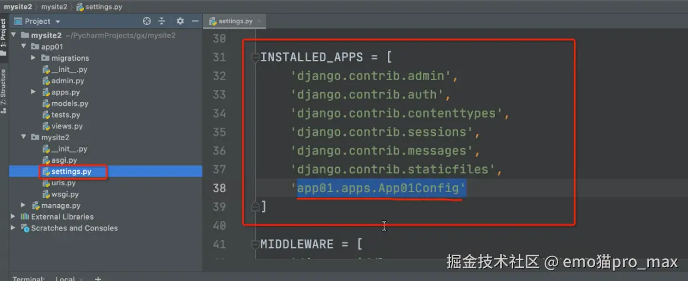Open the Z: Structure side tab
This screenshot has height=281, width=688.
[4, 91]
